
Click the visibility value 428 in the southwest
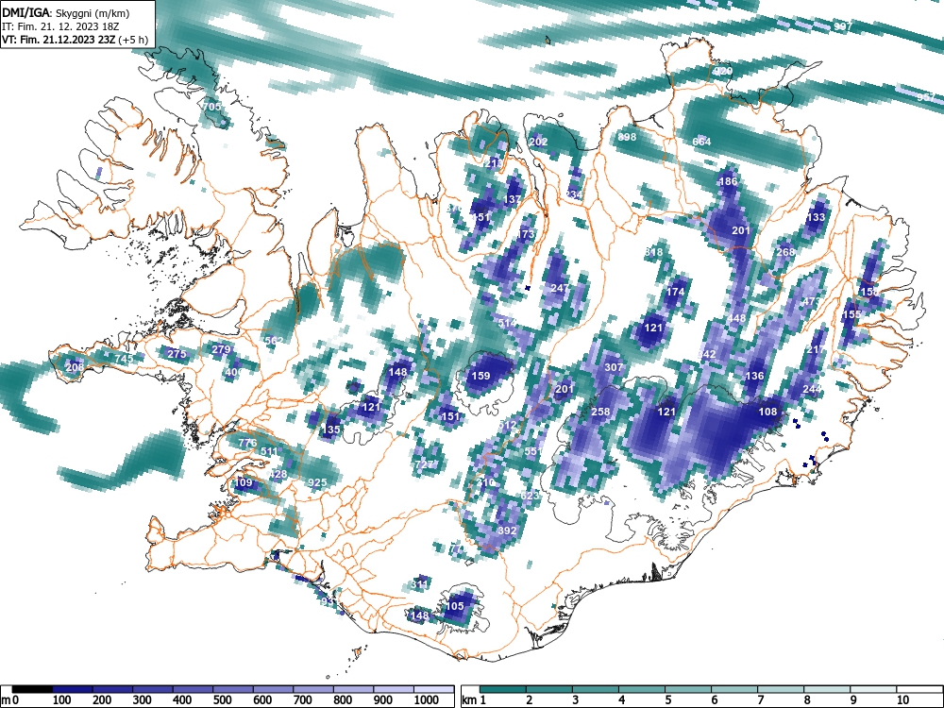[278, 474]
